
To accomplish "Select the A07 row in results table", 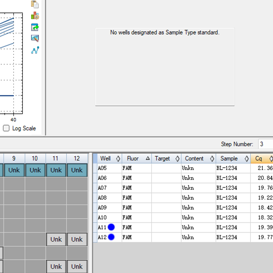I will [183, 188].
